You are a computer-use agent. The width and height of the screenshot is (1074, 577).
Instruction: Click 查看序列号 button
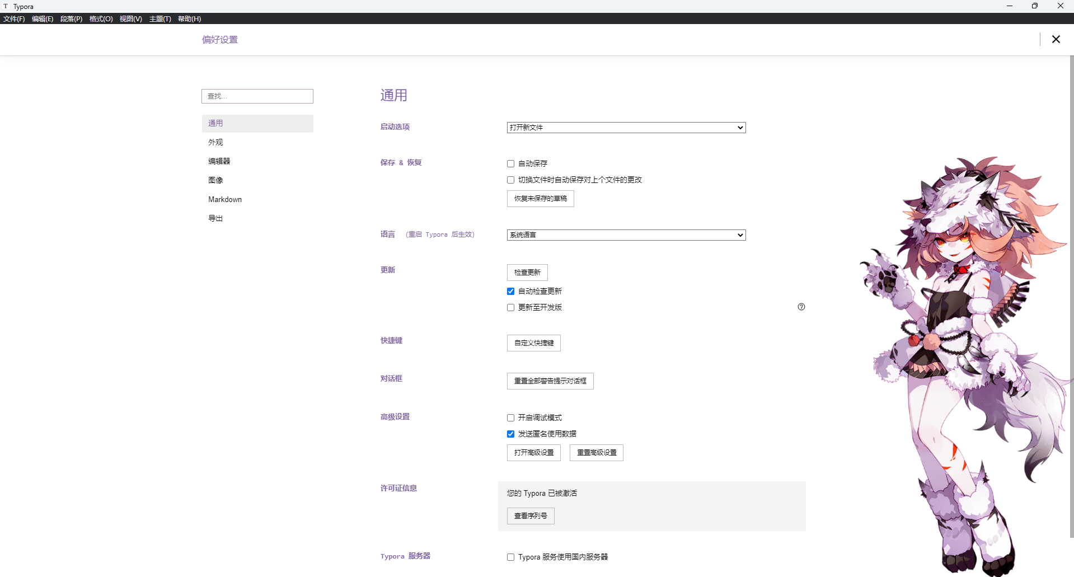(530, 516)
